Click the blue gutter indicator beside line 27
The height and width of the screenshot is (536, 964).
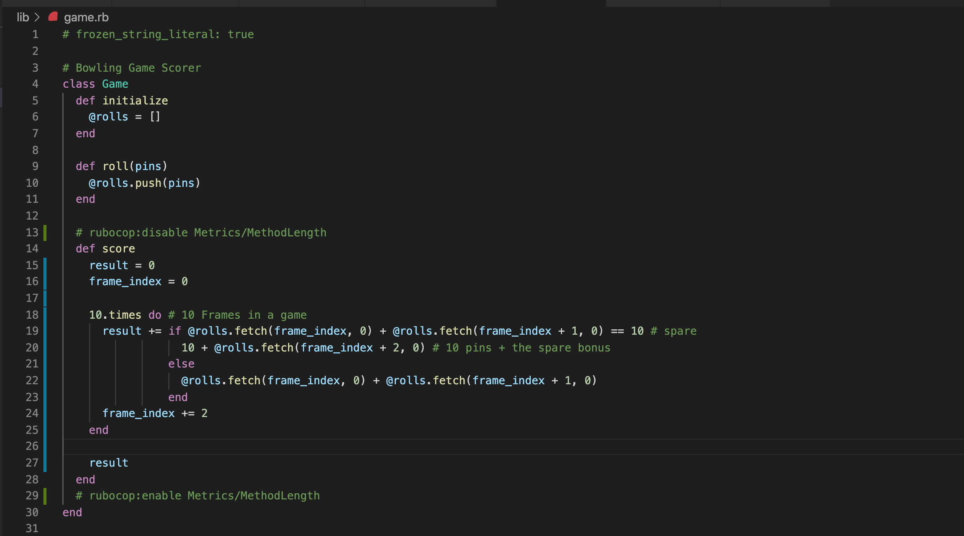[46, 462]
